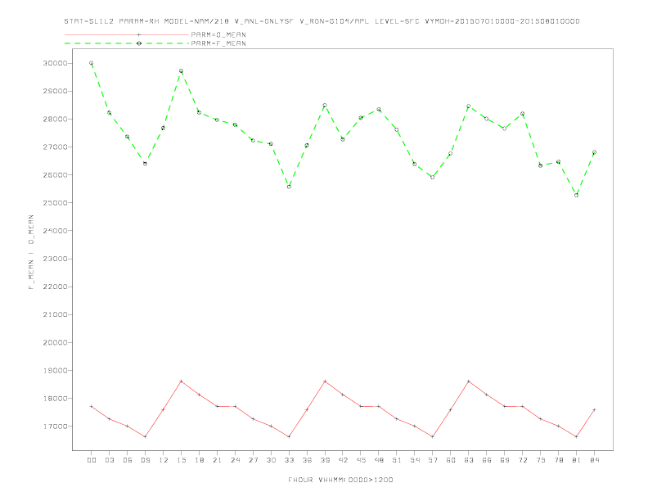
Task: Click y-axis tick label 19000
Action: 55,370
